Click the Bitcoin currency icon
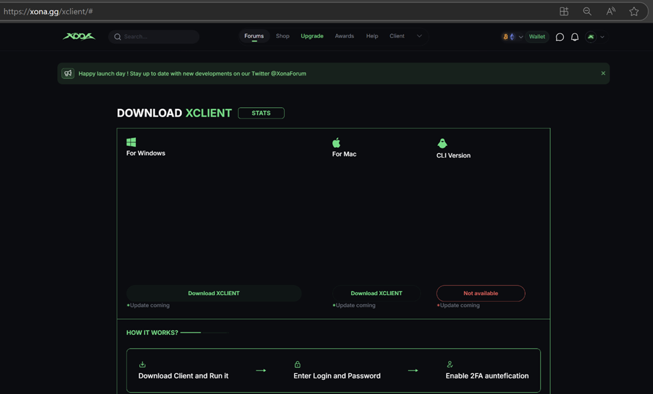Viewport: 653px width, 394px height. click(506, 37)
